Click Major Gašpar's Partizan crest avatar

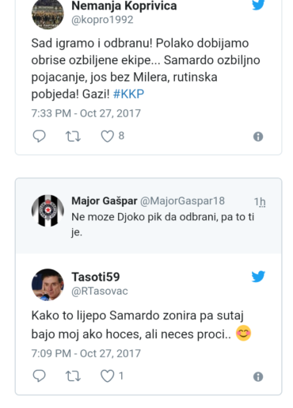(48, 211)
